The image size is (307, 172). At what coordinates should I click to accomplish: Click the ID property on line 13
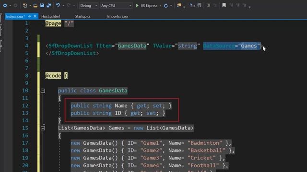(118, 113)
